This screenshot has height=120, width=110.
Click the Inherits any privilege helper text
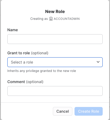[x=42, y=71]
